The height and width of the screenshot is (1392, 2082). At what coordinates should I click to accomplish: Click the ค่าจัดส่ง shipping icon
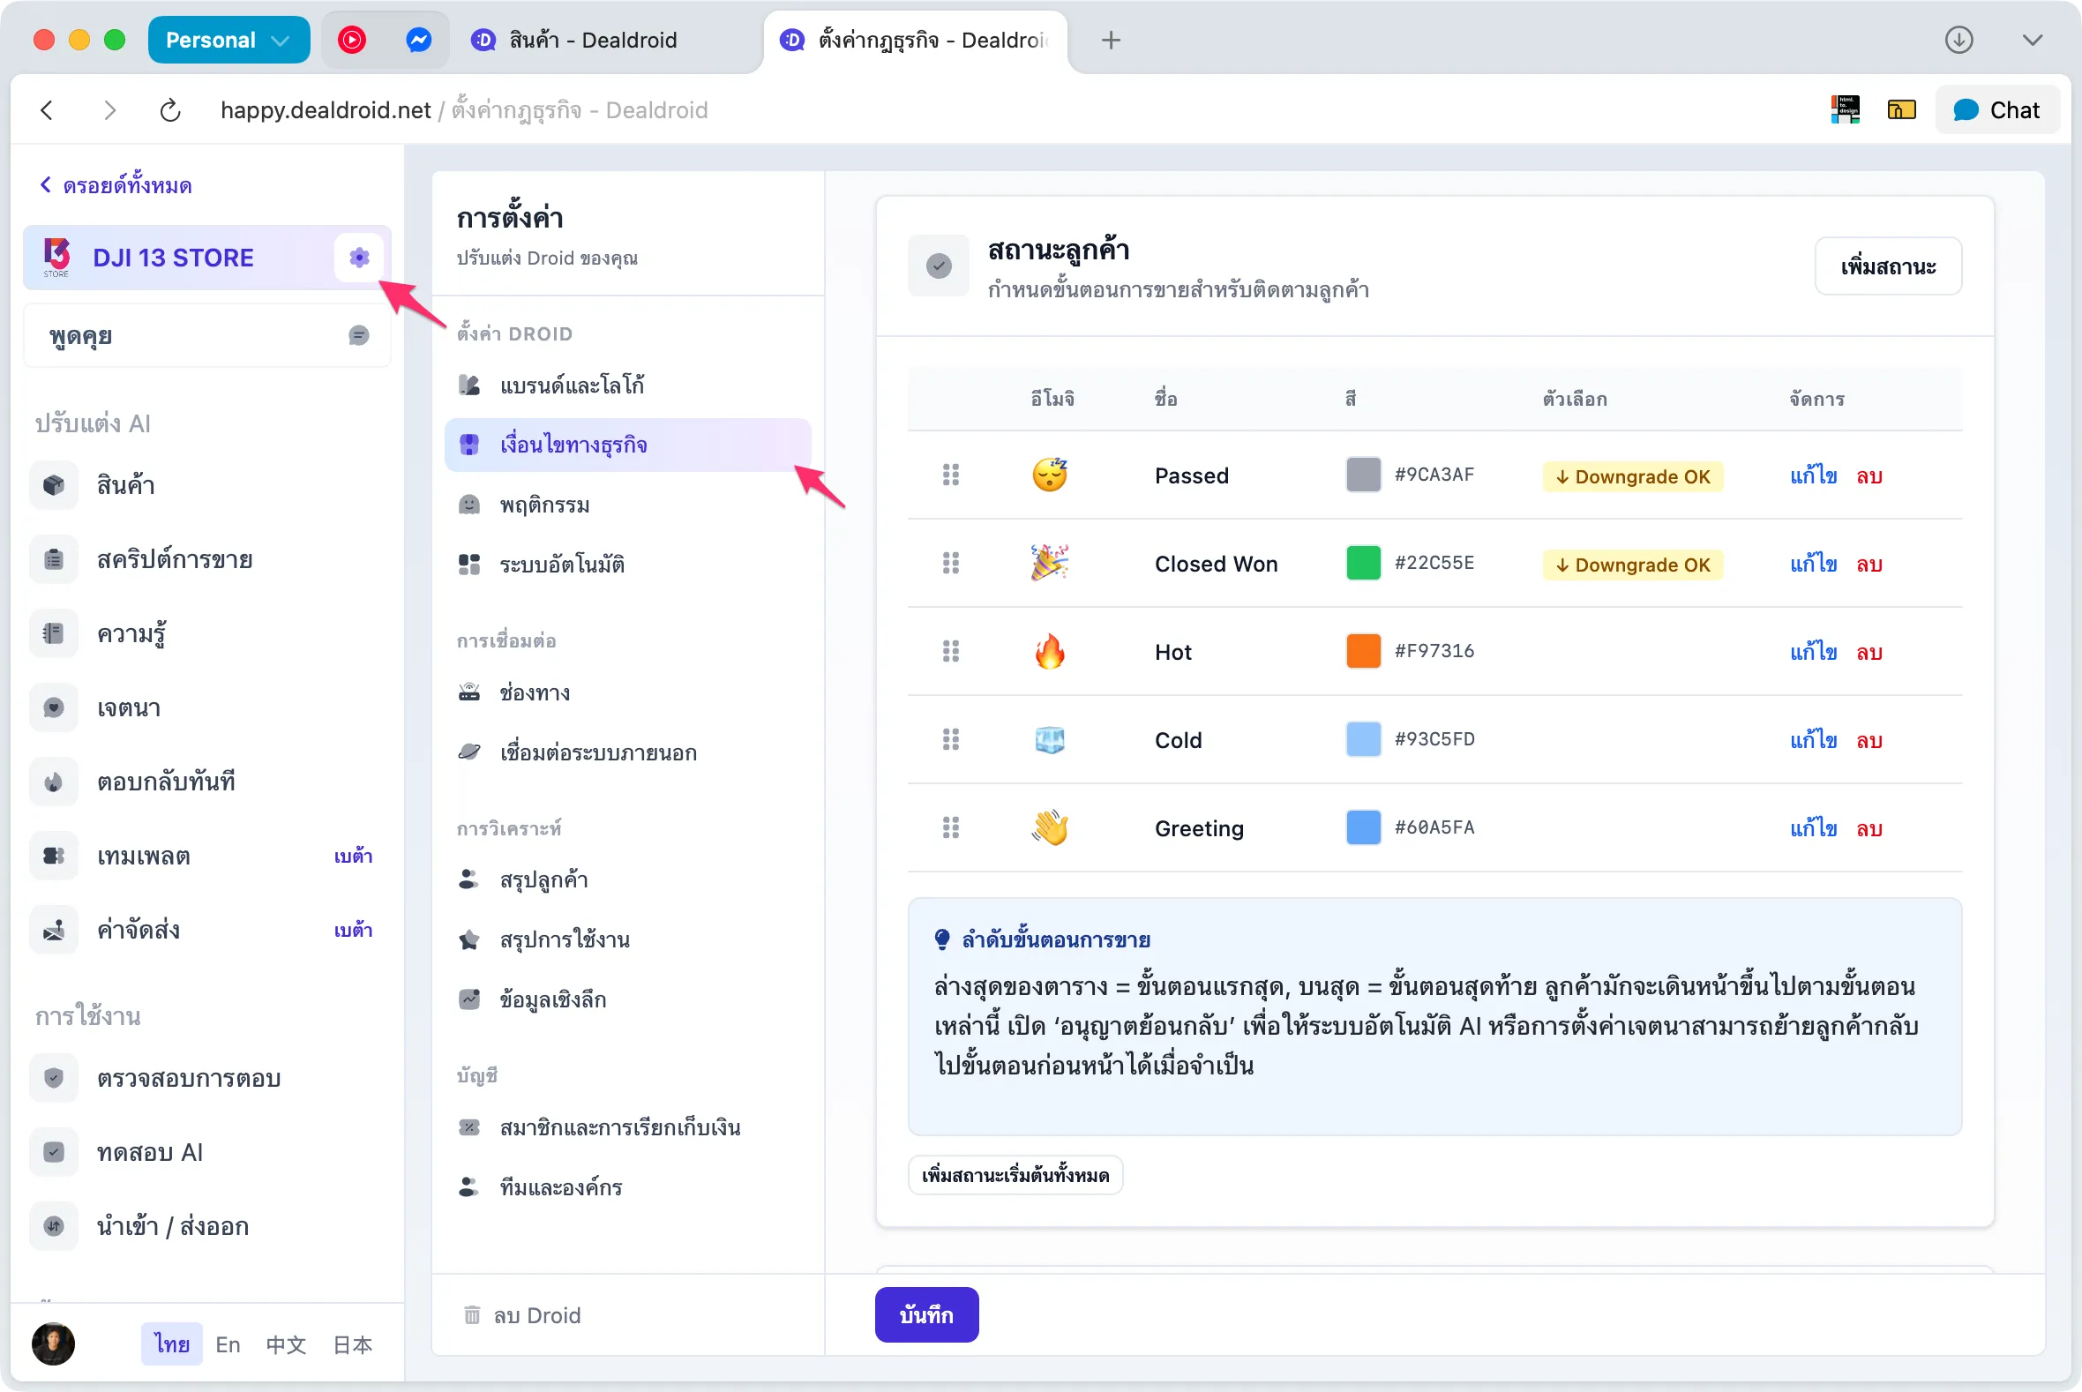coord(53,930)
